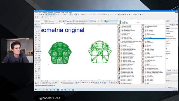Open the Opções menu
The height and width of the screenshot is (101, 179).
63,12
